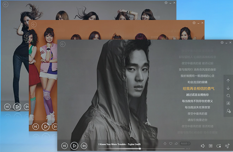Click lyric line 和会流泪的眼睛
The image size is (233, 152).
pos(198,82)
